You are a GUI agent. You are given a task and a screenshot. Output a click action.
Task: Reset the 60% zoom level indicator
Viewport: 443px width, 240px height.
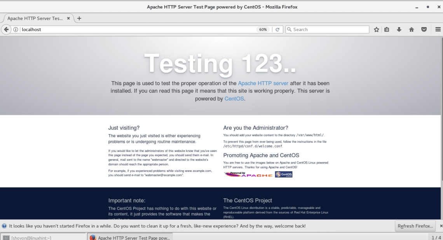point(263,30)
